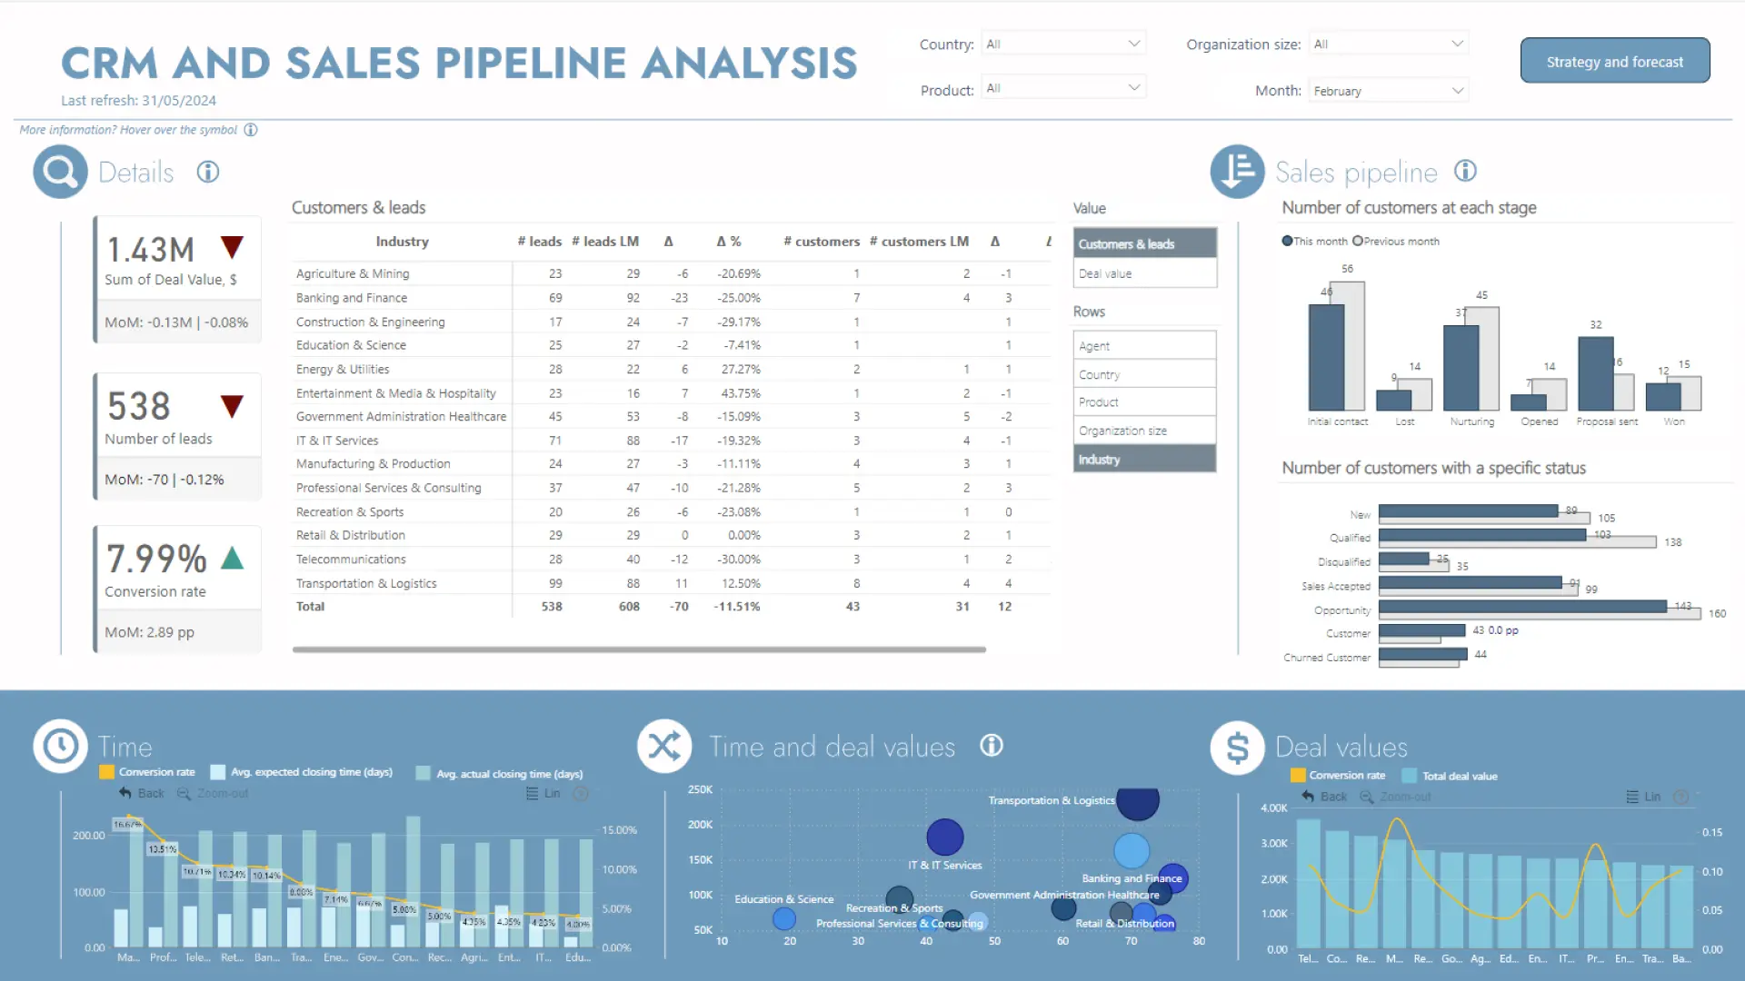Viewport: 1745px width, 981px height.
Task: Select the Qualified status bar
Action: click(1482, 535)
